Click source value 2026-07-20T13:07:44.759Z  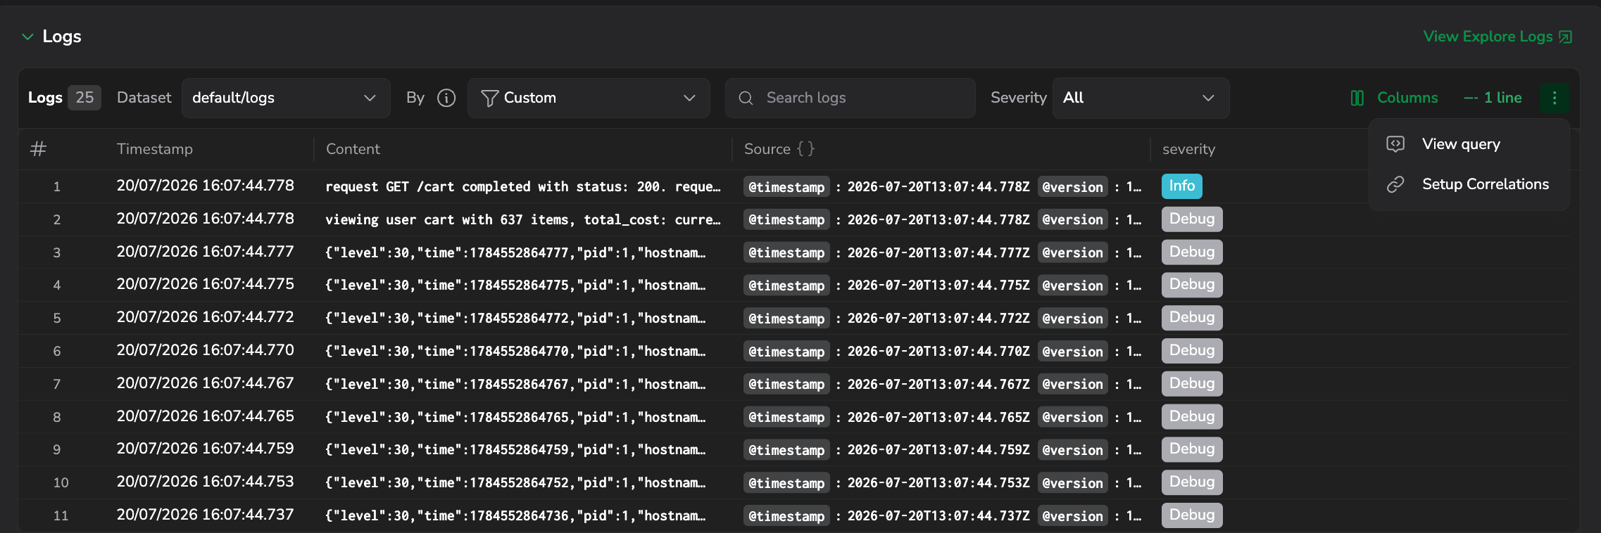938,450
